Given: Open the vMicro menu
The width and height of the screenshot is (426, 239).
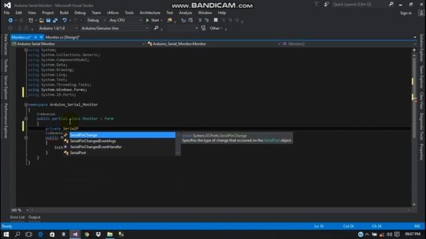Looking at the screenshot, I should (112, 13).
